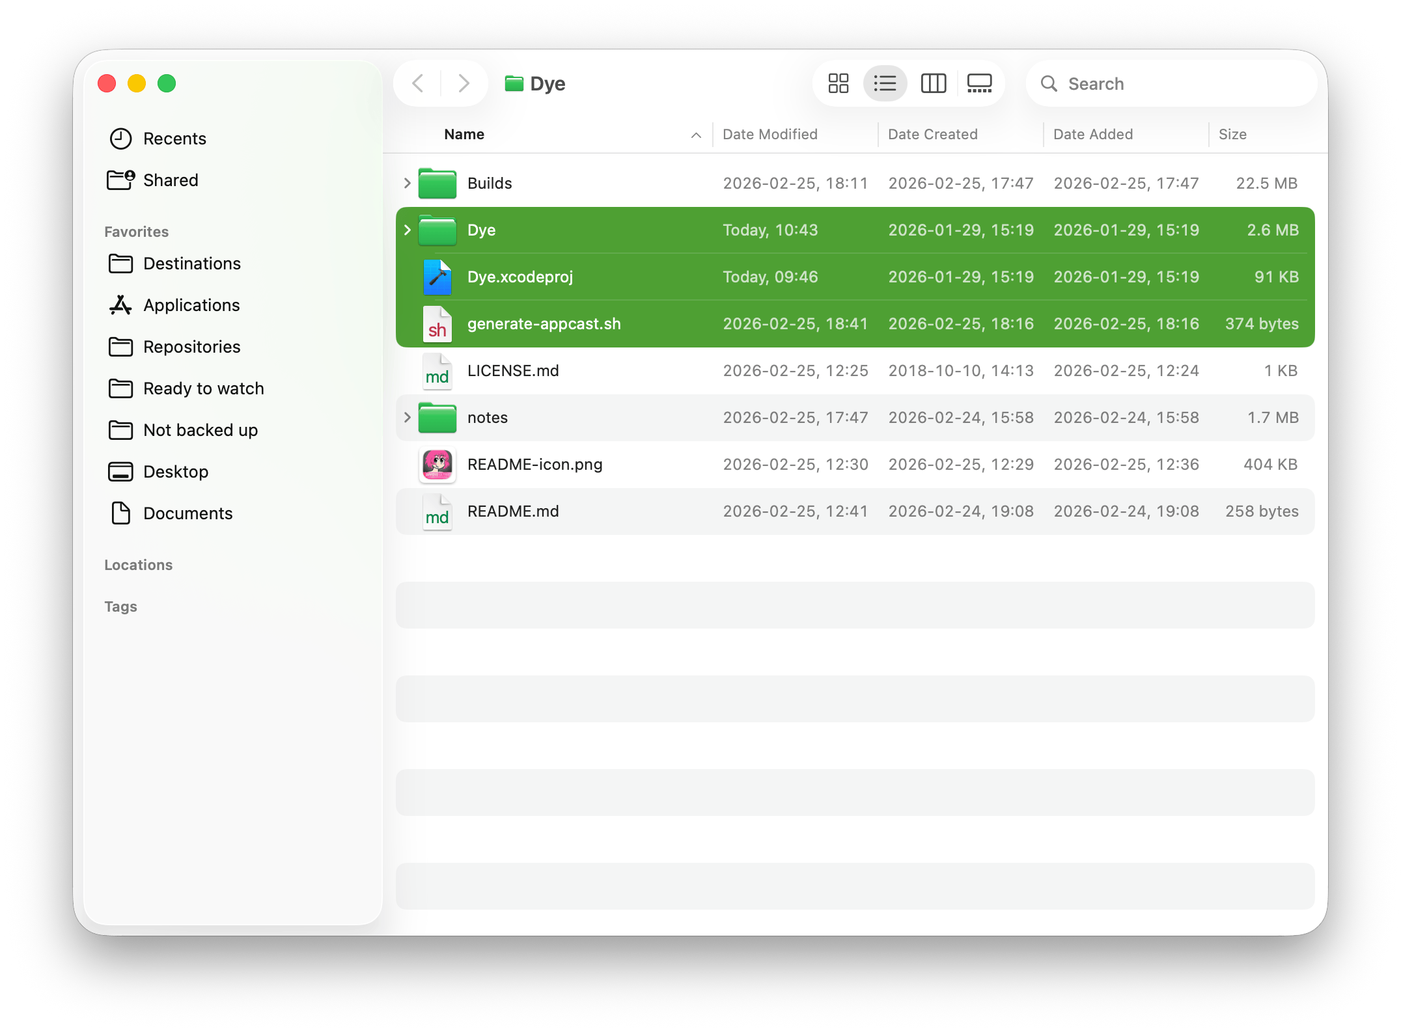The width and height of the screenshot is (1401, 1032).
Task: Open Applications in sidebar
Action: (191, 305)
